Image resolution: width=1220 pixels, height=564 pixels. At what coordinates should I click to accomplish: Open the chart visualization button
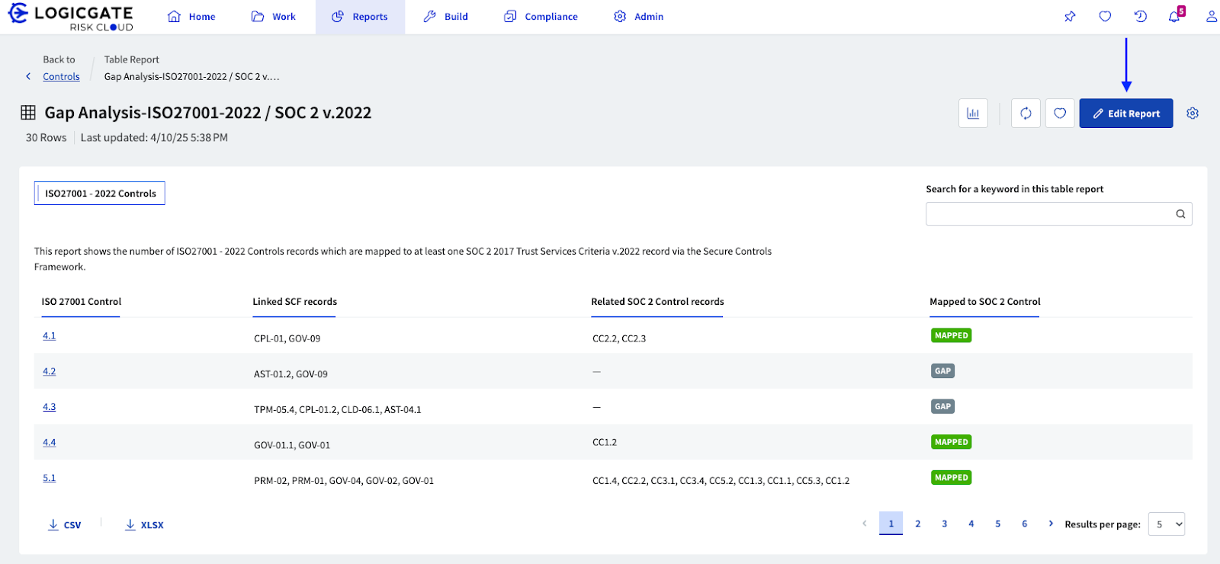973,114
